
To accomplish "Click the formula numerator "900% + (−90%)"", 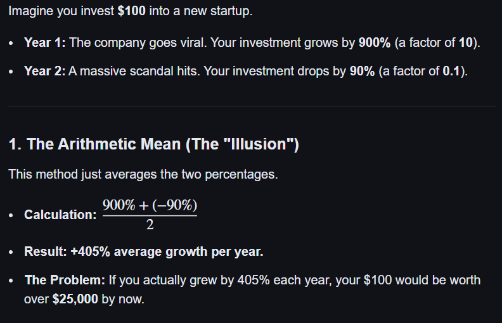I will tap(150, 206).
